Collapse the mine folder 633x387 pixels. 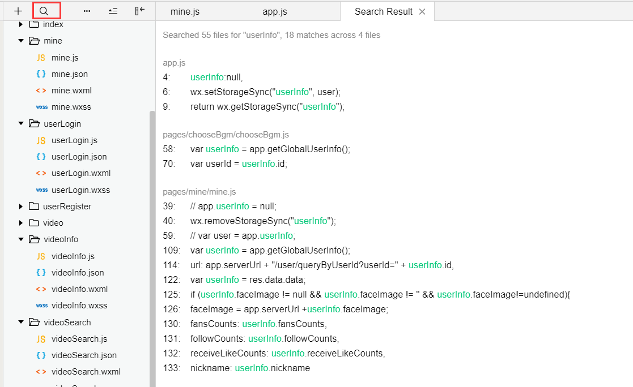click(x=21, y=41)
